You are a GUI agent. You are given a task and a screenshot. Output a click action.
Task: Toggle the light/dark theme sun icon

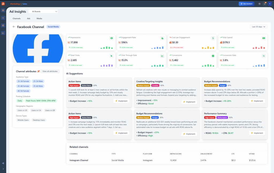click(x=259, y=4)
